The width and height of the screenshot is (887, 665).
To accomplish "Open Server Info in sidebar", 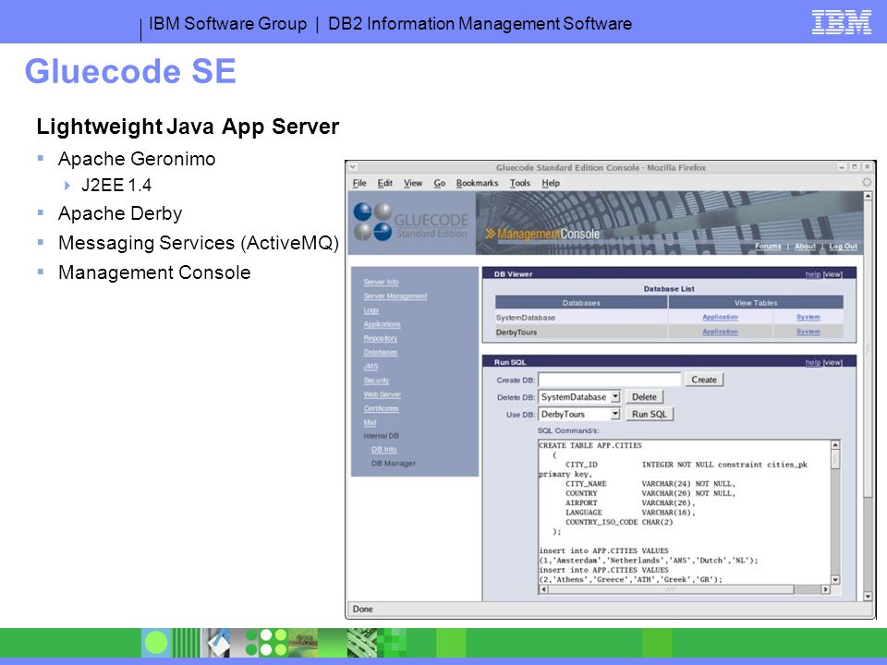I will (x=381, y=282).
